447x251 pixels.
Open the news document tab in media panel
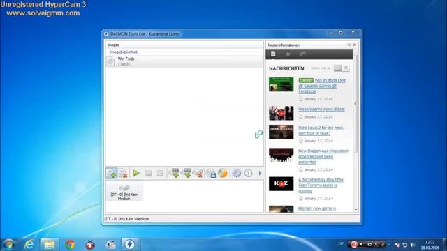point(273,54)
